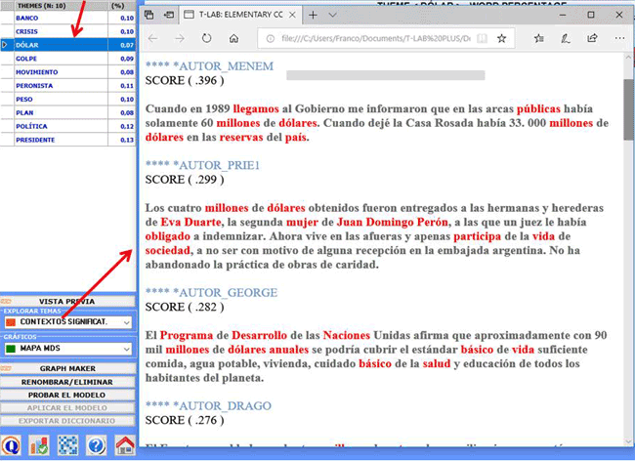The image size is (635, 461).
Task: Click the browser home icon
Action: 233,38
